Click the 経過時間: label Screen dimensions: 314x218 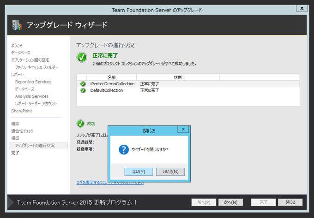click(85, 142)
